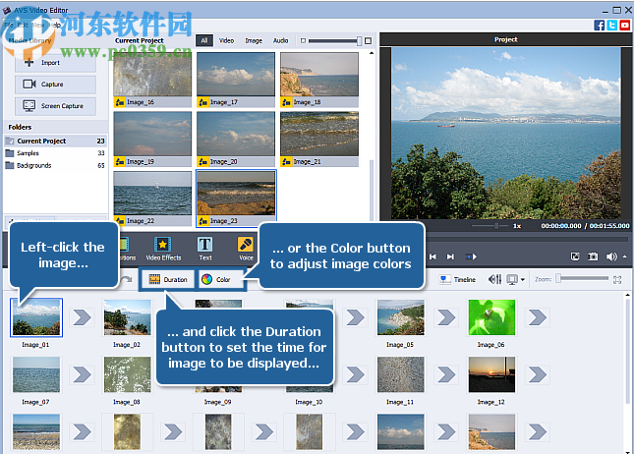Click the transition arrow after Image_06
Image resolution: width=634 pixels, height=454 pixels.
click(538, 317)
